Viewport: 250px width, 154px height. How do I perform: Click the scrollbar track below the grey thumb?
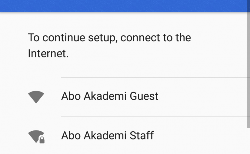[248, 141]
